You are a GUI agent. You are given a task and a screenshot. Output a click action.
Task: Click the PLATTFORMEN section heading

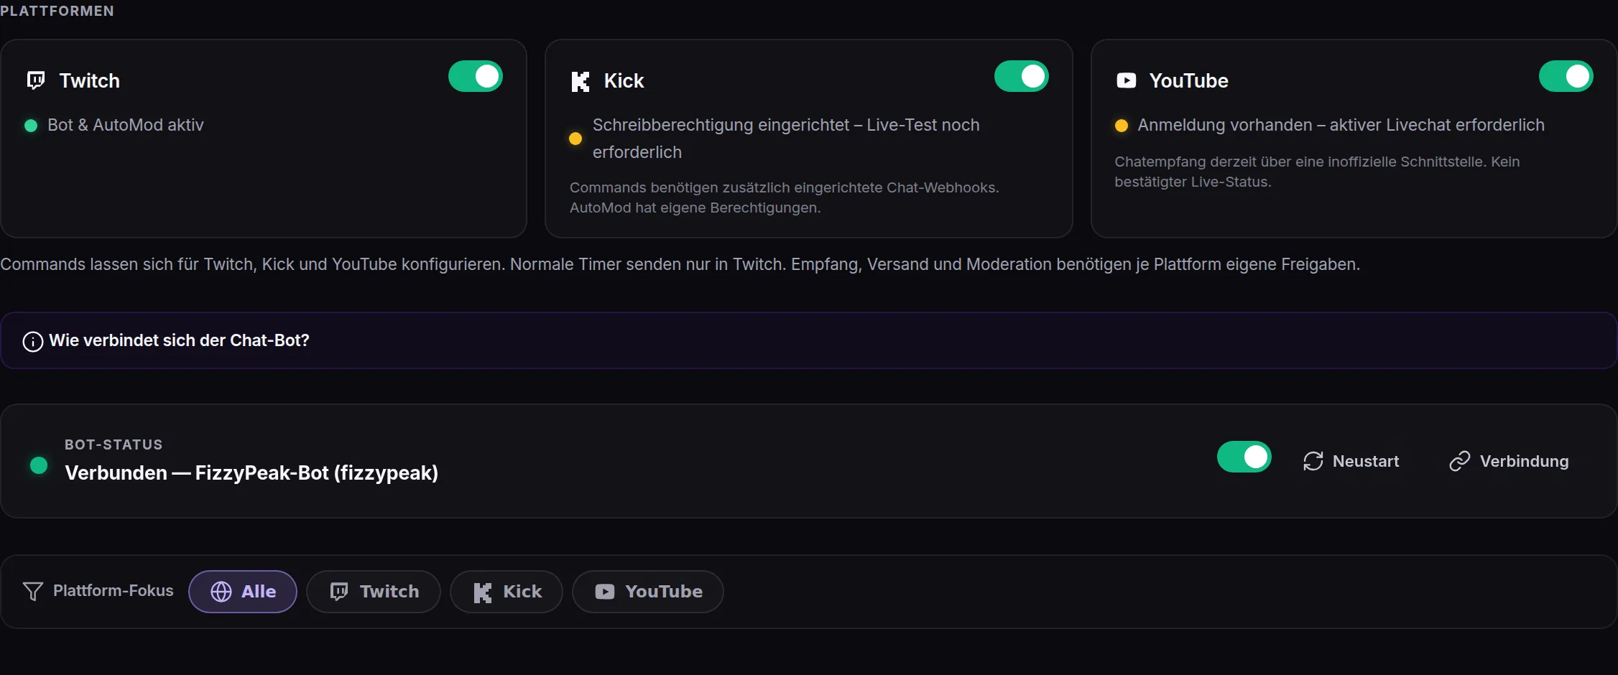click(x=57, y=11)
